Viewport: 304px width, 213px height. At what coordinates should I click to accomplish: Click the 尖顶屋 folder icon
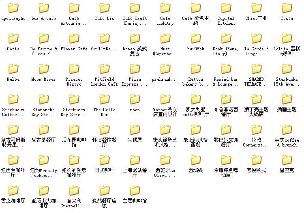pos(135,129)
